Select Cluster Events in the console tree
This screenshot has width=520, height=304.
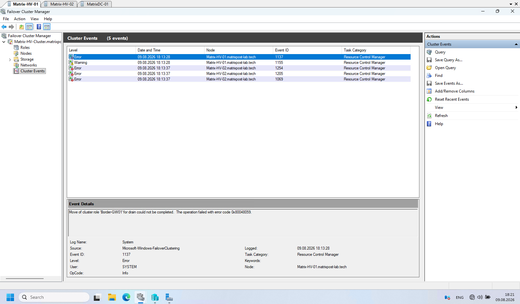pyautogui.click(x=33, y=71)
